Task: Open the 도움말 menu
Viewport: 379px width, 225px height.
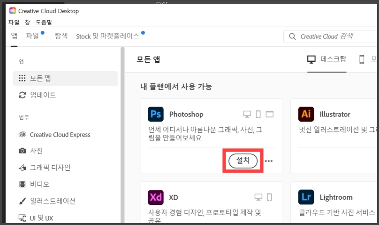Action: pyautogui.click(x=44, y=22)
